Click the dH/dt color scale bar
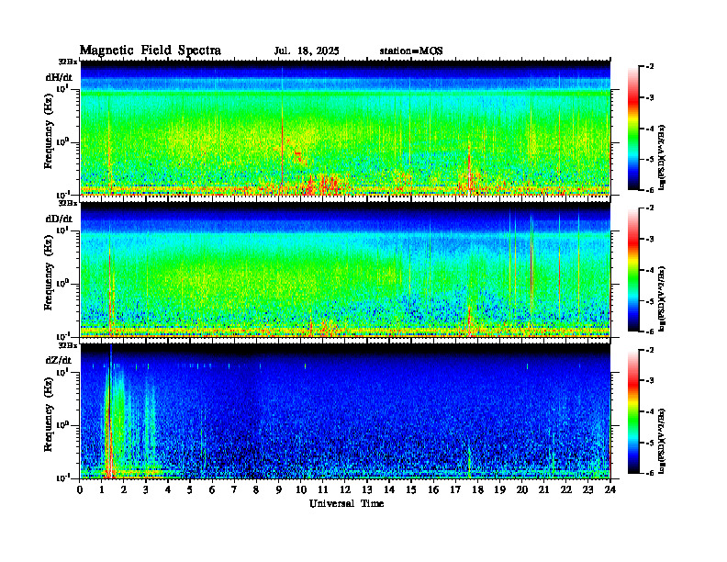 tap(633, 129)
